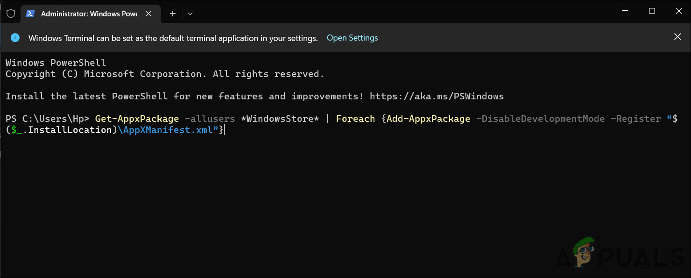Click the PowerShell icon in the tab
The width and height of the screenshot is (691, 278).
(x=30, y=14)
